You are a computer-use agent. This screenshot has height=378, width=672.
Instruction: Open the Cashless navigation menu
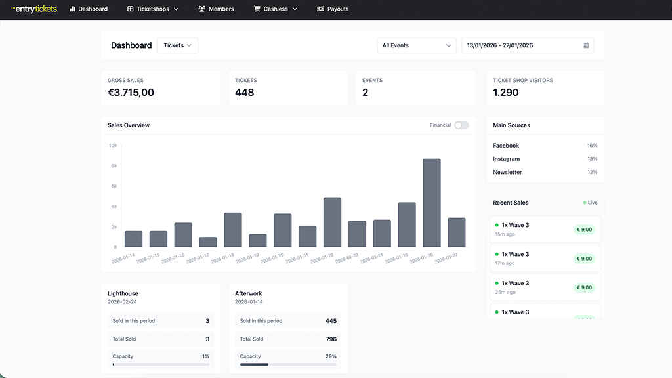click(276, 9)
